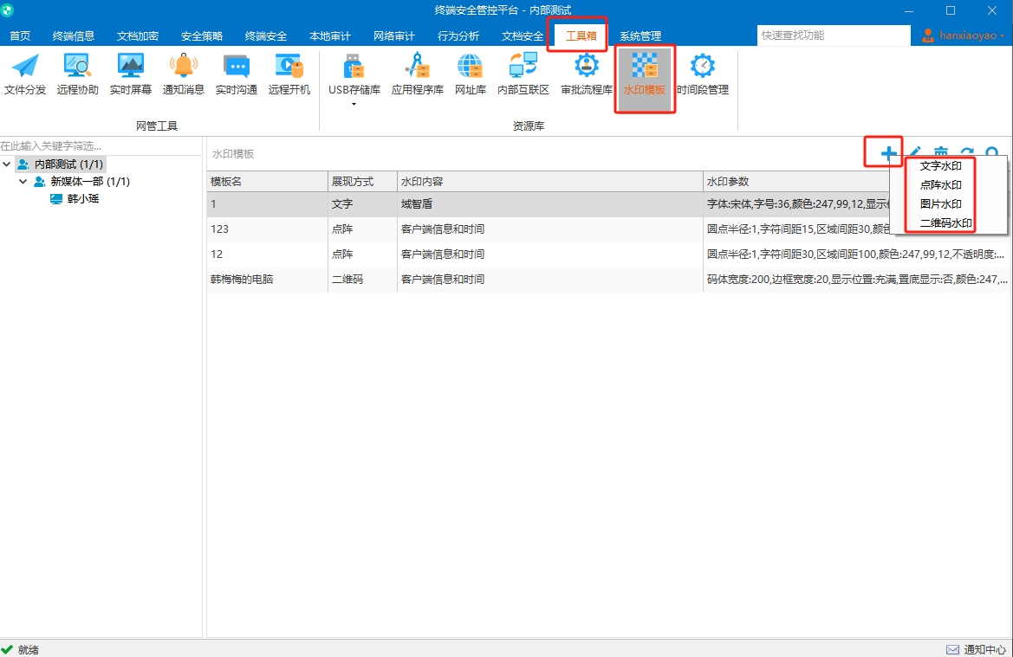Click the blue plus add-template icon
Viewport: 1013px width, 657px height.
click(x=888, y=153)
